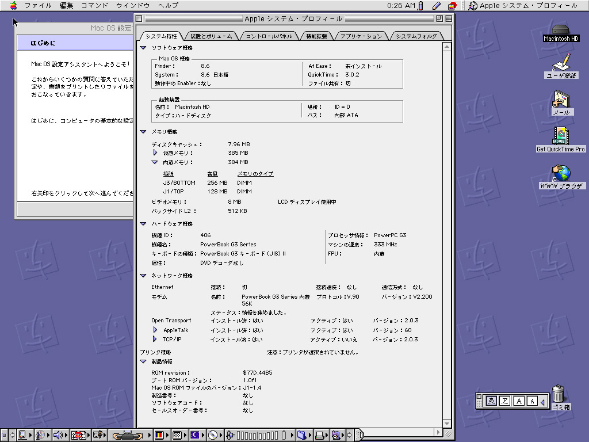Open the pencil input menu icon
The width and height of the screenshot is (589, 442).
pos(436,5)
